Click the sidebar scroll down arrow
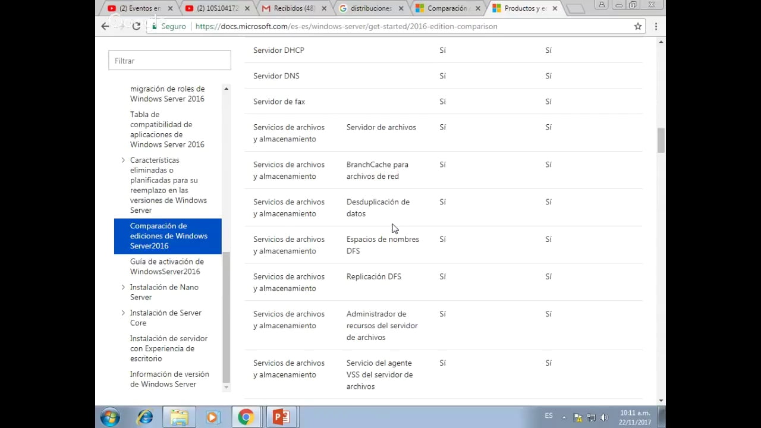761x428 pixels. [226, 388]
